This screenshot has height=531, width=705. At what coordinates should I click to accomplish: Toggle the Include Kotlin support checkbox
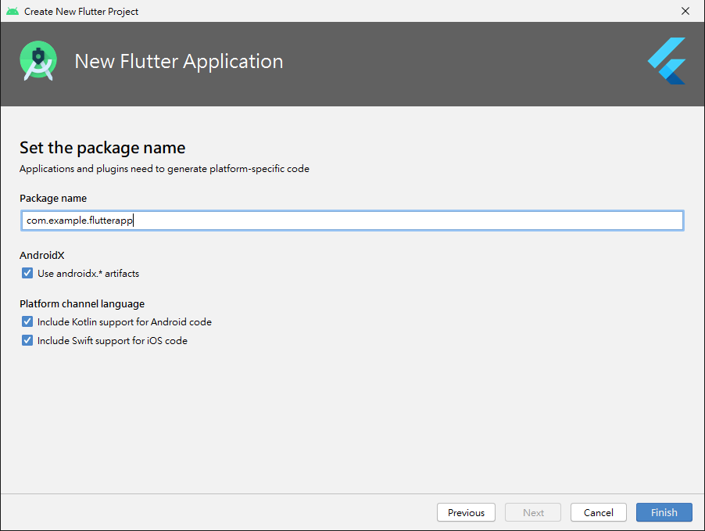27,321
